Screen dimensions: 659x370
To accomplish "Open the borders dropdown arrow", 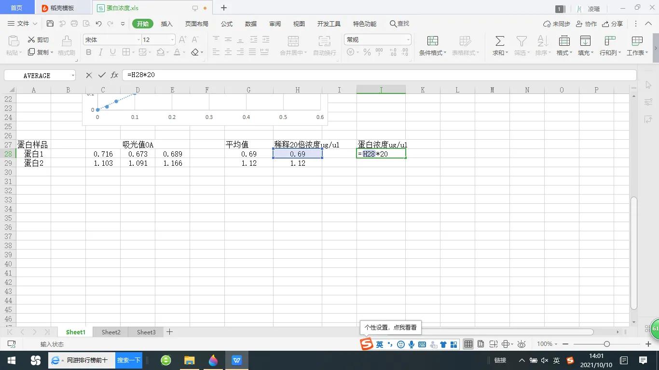I will [x=133, y=52].
